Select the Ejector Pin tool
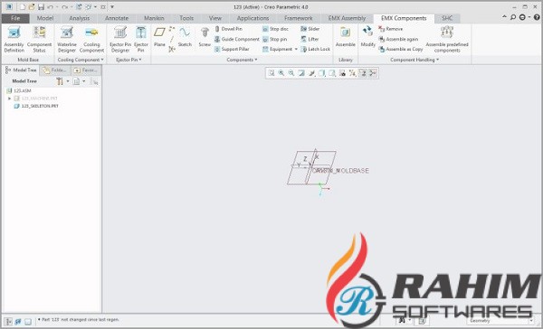The image size is (543, 329). 141,40
